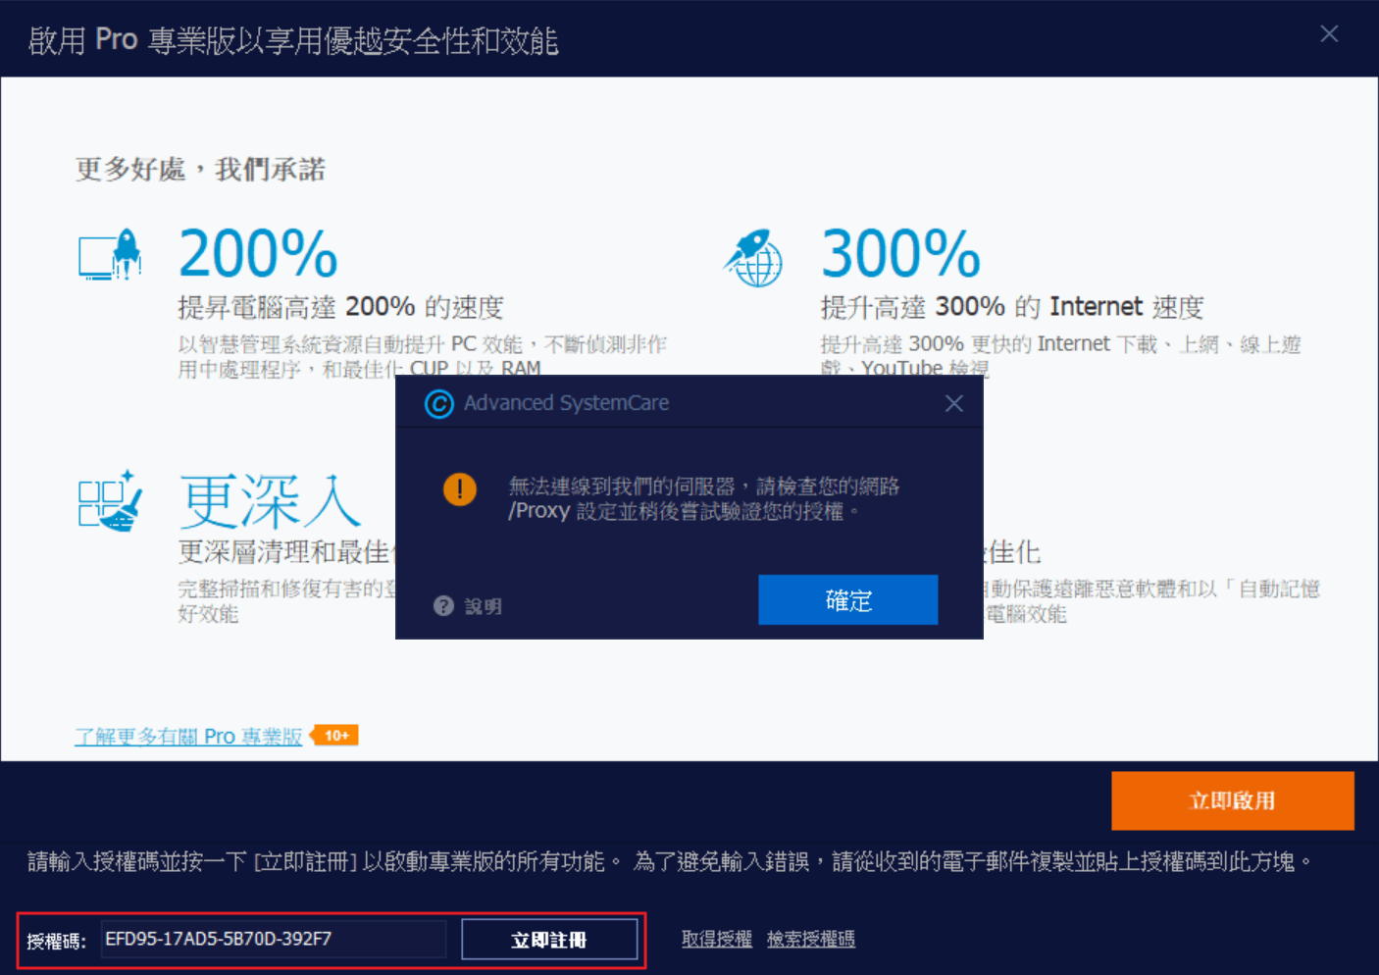
Task: Click the orange 立即啟用 button
Action: click(1232, 800)
